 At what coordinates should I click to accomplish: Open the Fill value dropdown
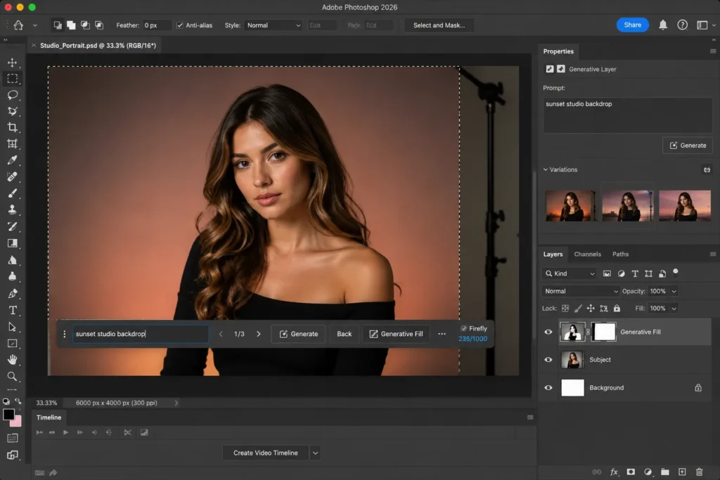(674, 309)
